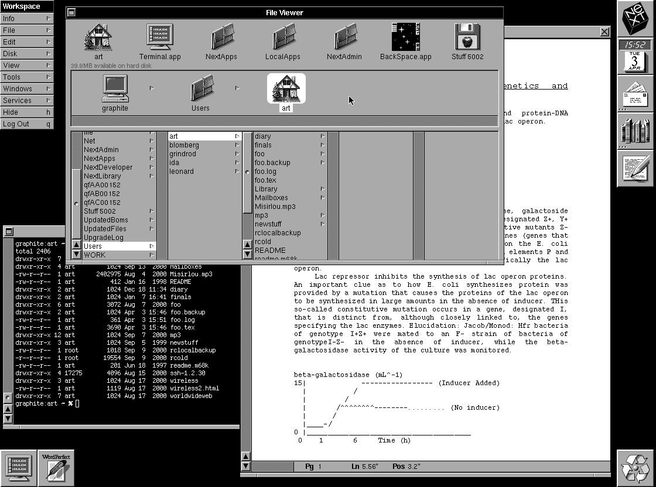
Task: Select the qfAB00152 file
Action: click(x=119, y=194)
